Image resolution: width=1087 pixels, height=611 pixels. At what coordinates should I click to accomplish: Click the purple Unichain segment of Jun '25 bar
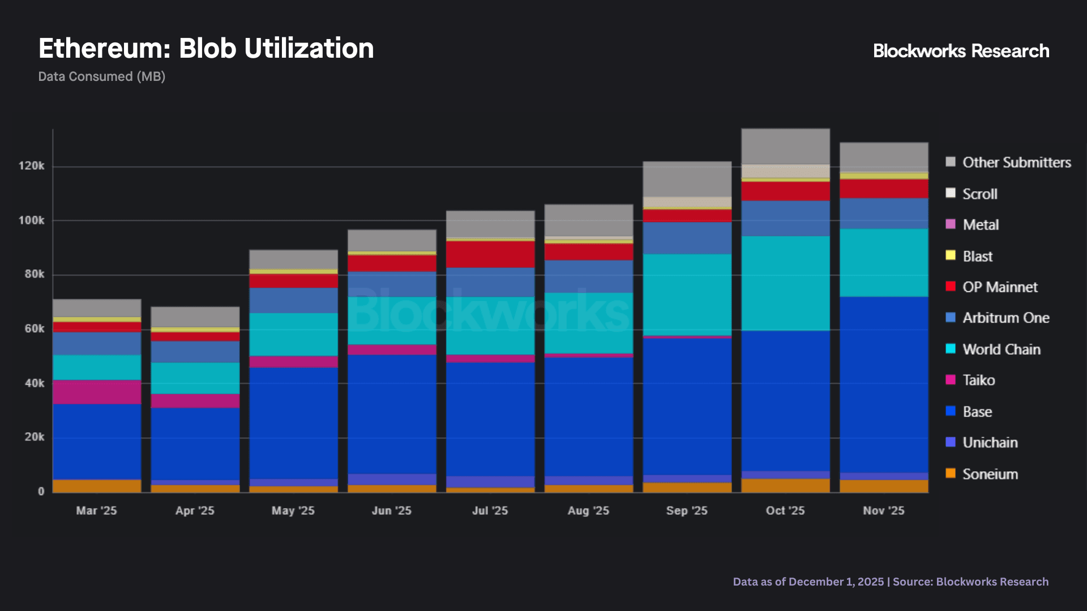tap(392, 480)
